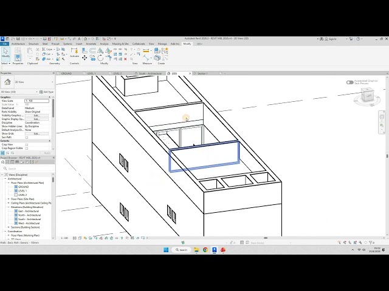Click Edit button for Show Grids
The image size is (389, 291).
tap(36, 133)
